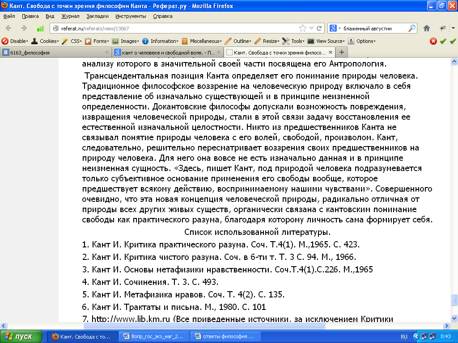The height and width of the screenshot is (343, 458).
Task: Open the View Source toolbar menu
Action: 326,41
